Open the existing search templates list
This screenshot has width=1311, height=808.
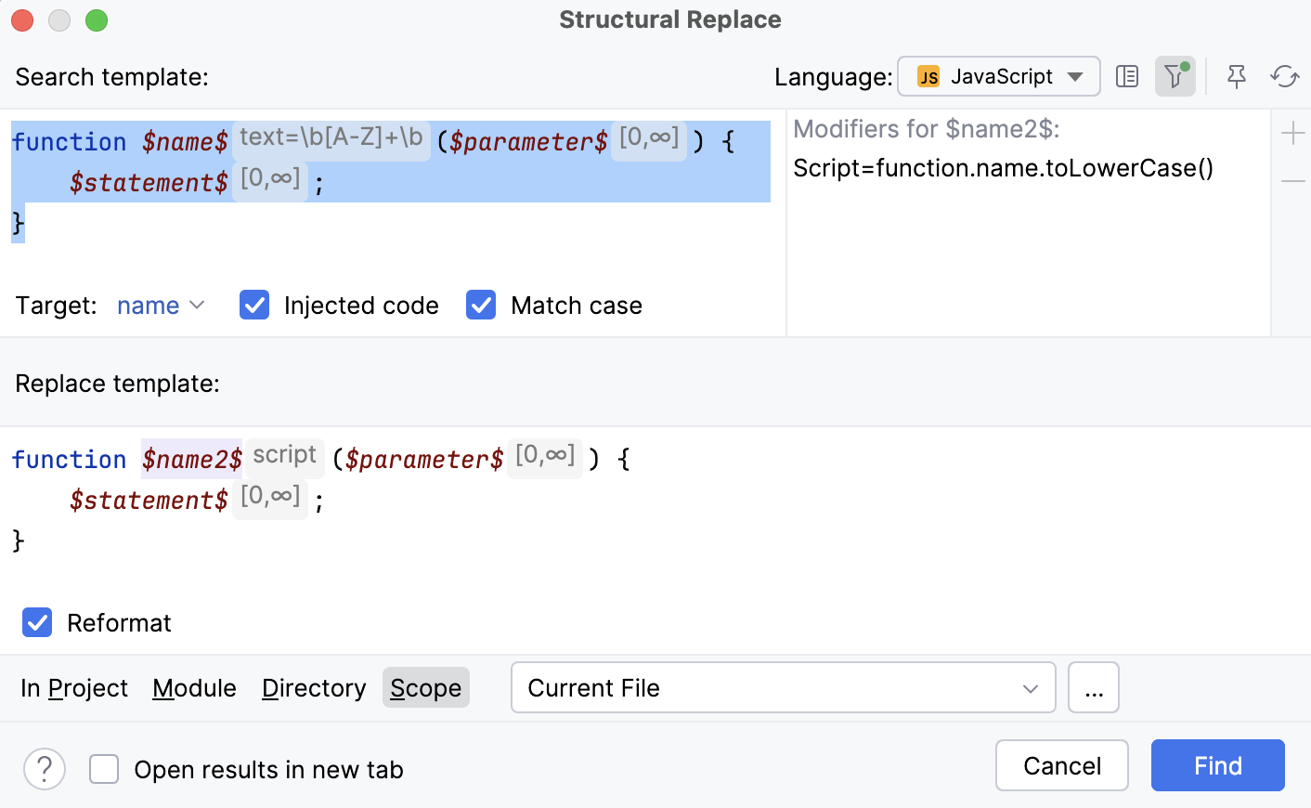point(1127,76)
